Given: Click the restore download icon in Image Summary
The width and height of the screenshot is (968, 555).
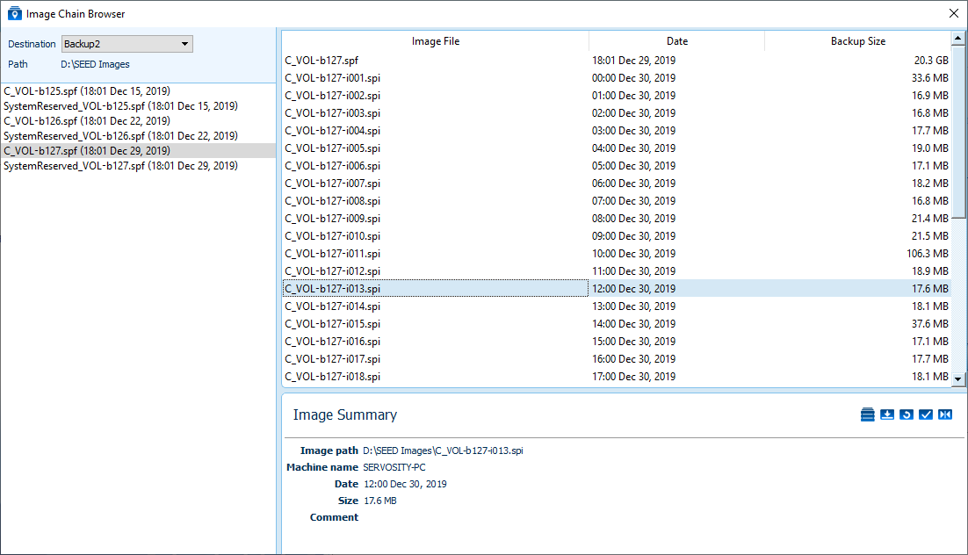Looking at the screenshot, I should (886, 414).
